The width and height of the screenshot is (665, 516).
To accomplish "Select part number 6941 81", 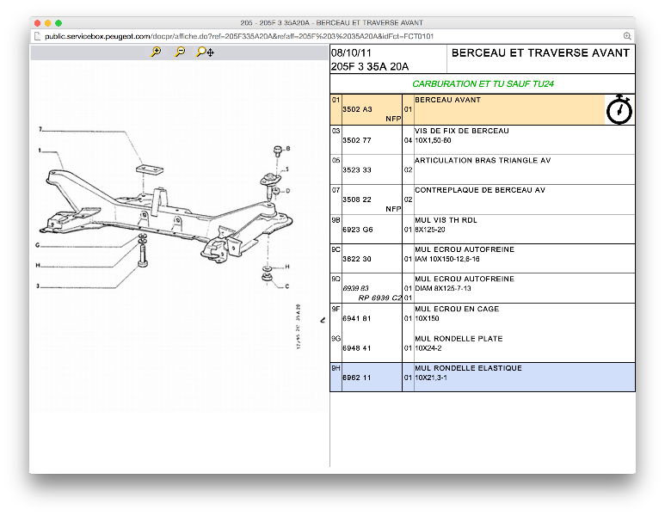I will pyautogui.click(x=357, y=318).
